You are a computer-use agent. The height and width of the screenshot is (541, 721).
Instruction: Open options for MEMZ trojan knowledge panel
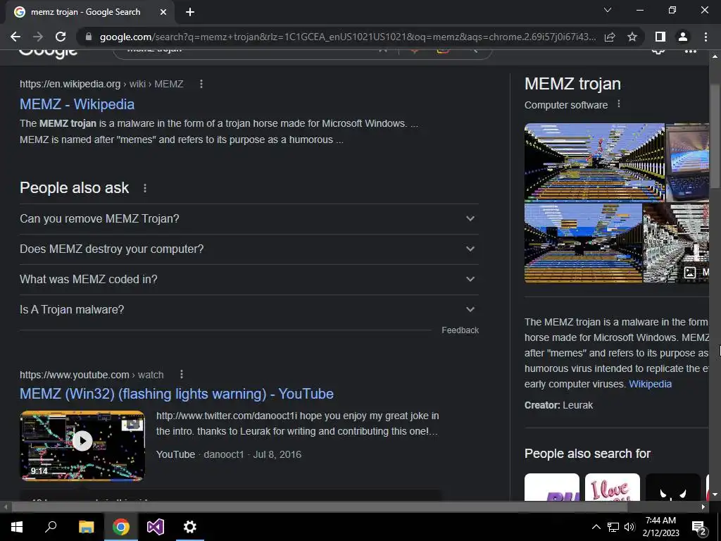click(619, 104)
